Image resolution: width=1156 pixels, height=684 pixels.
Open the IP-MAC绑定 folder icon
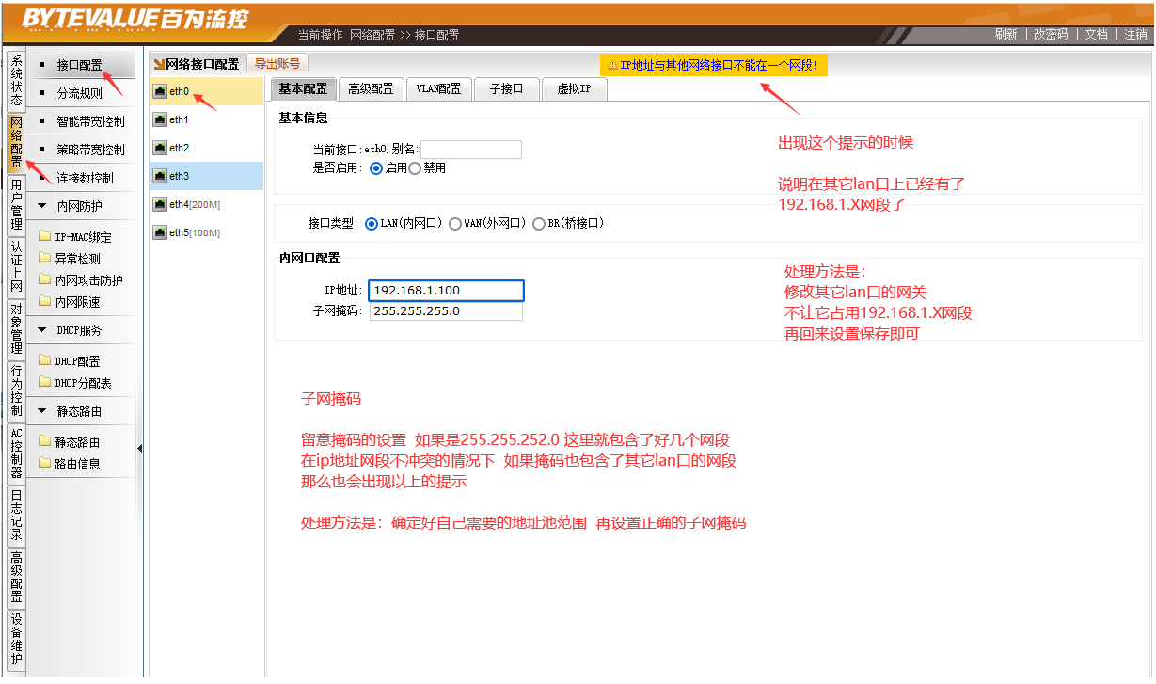pyautogui.click(x=44, y=237)
